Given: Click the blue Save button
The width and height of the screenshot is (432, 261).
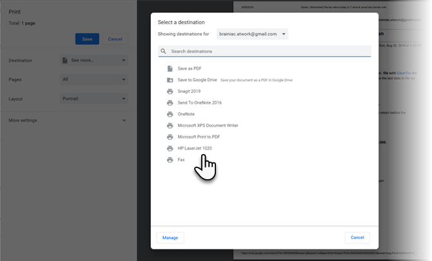Looking at the screenshot, I should [x=87, y=39].
